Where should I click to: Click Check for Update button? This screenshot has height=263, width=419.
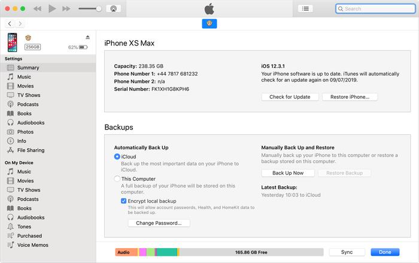point(290,97)
